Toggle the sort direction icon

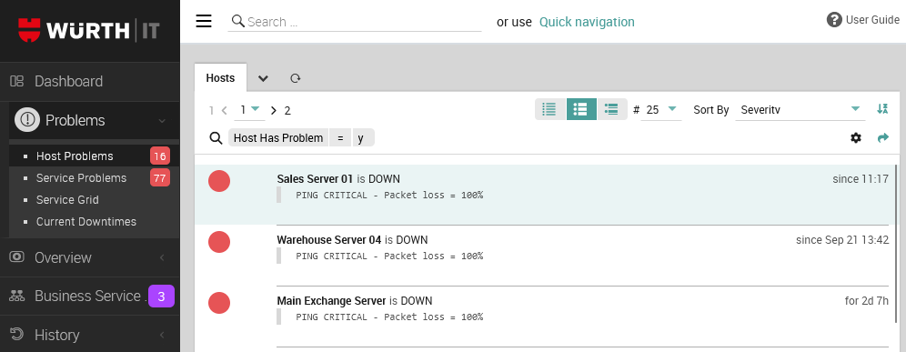tap(881, 108)
